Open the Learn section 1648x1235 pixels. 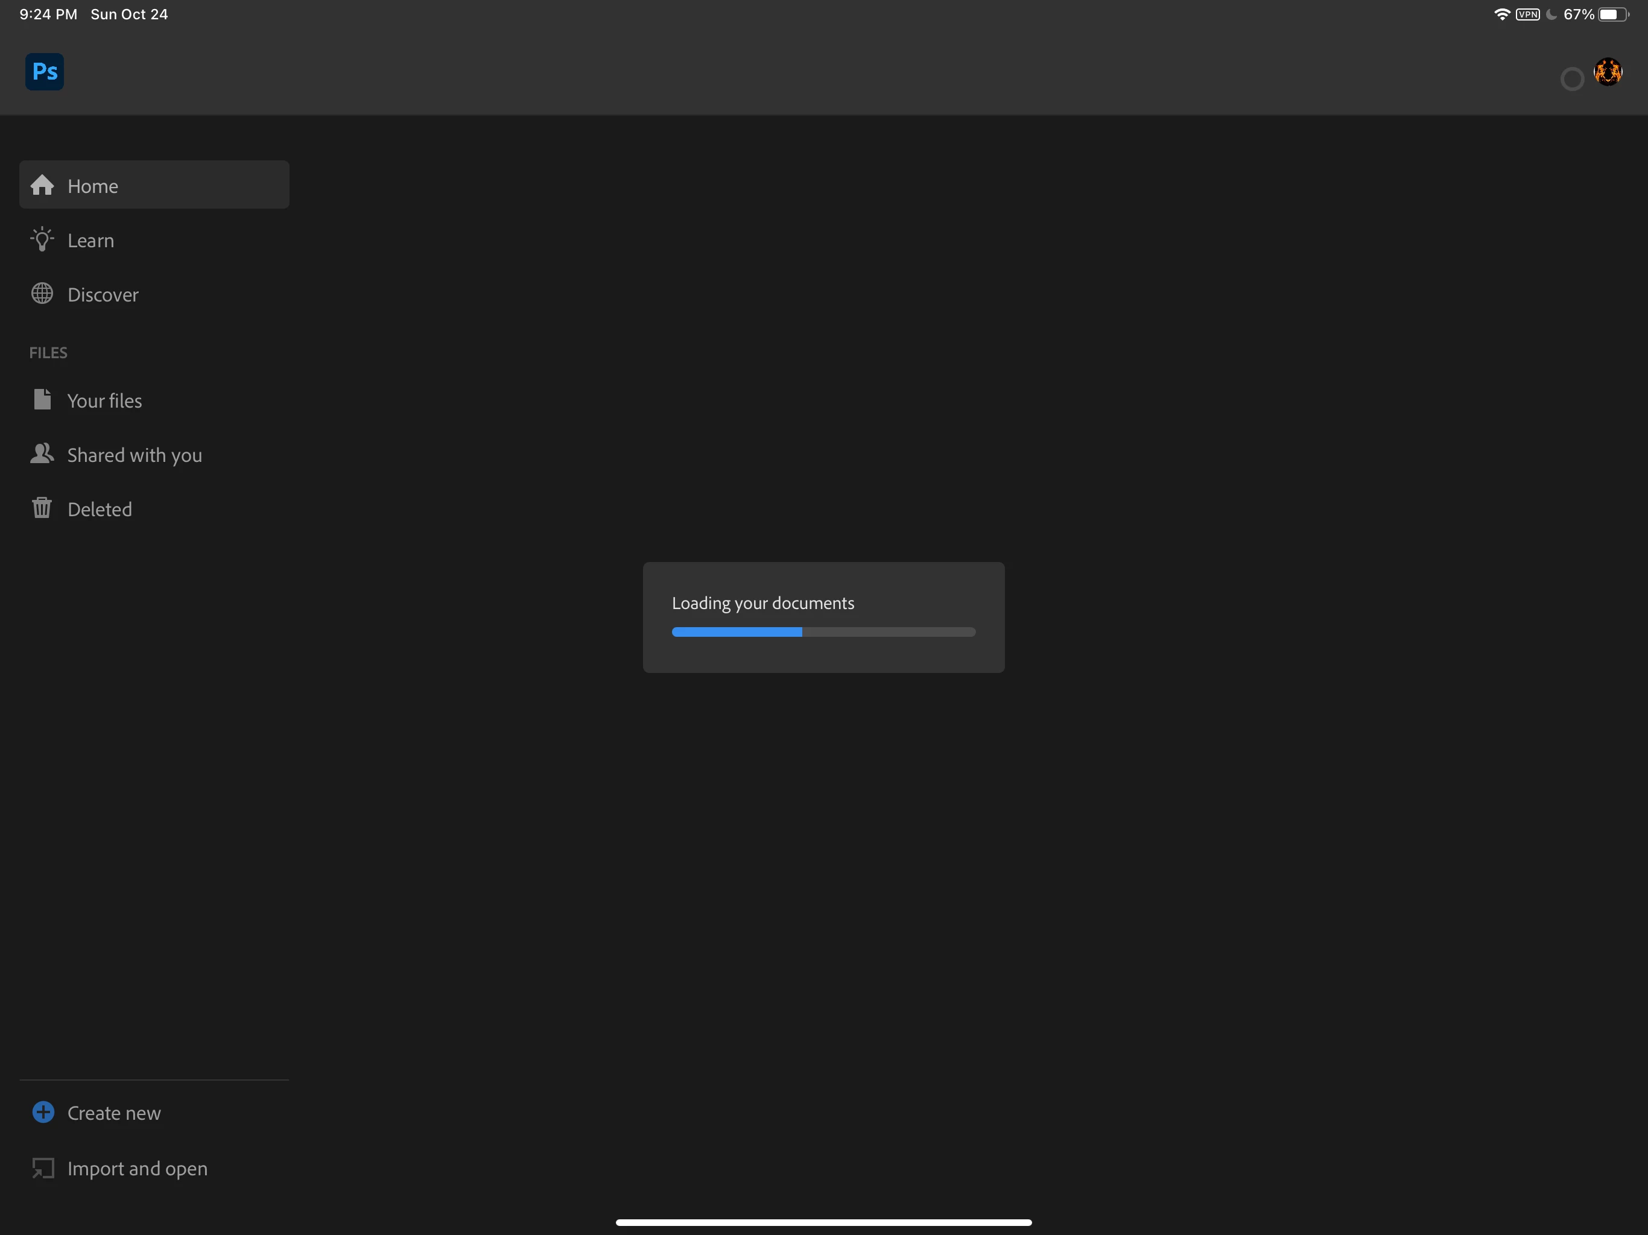coord(91,241)
